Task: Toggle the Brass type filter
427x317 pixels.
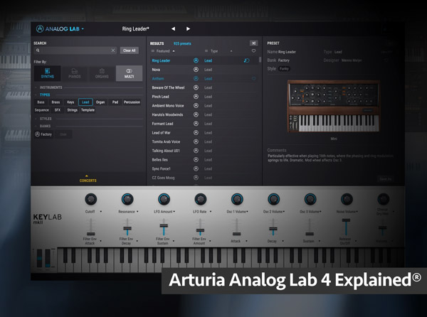Action: point(56,102)
